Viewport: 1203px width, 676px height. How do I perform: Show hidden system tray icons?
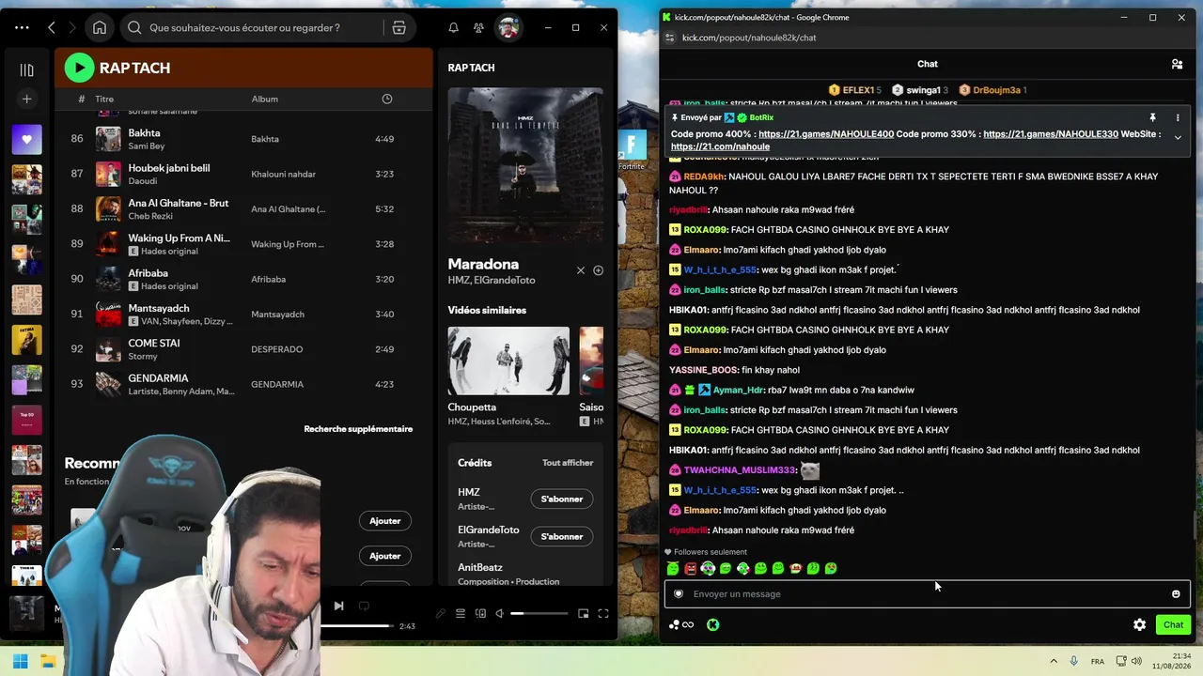(x=1054, y=662)
